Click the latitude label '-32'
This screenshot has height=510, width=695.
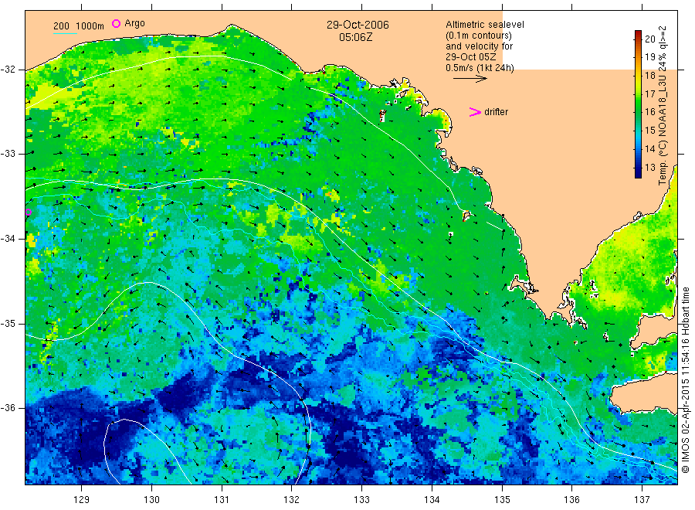coord(8,70)
